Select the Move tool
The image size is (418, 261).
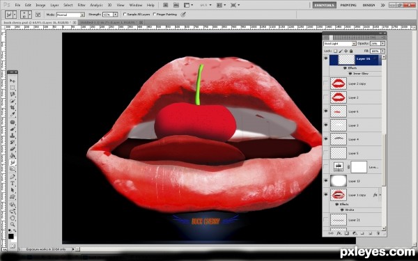click(13, 81)
